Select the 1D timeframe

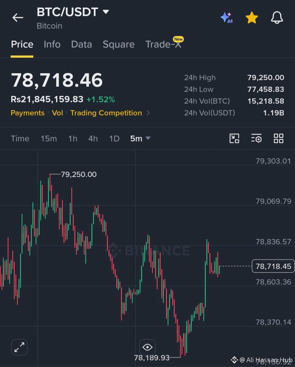click(x=114, y=138)
